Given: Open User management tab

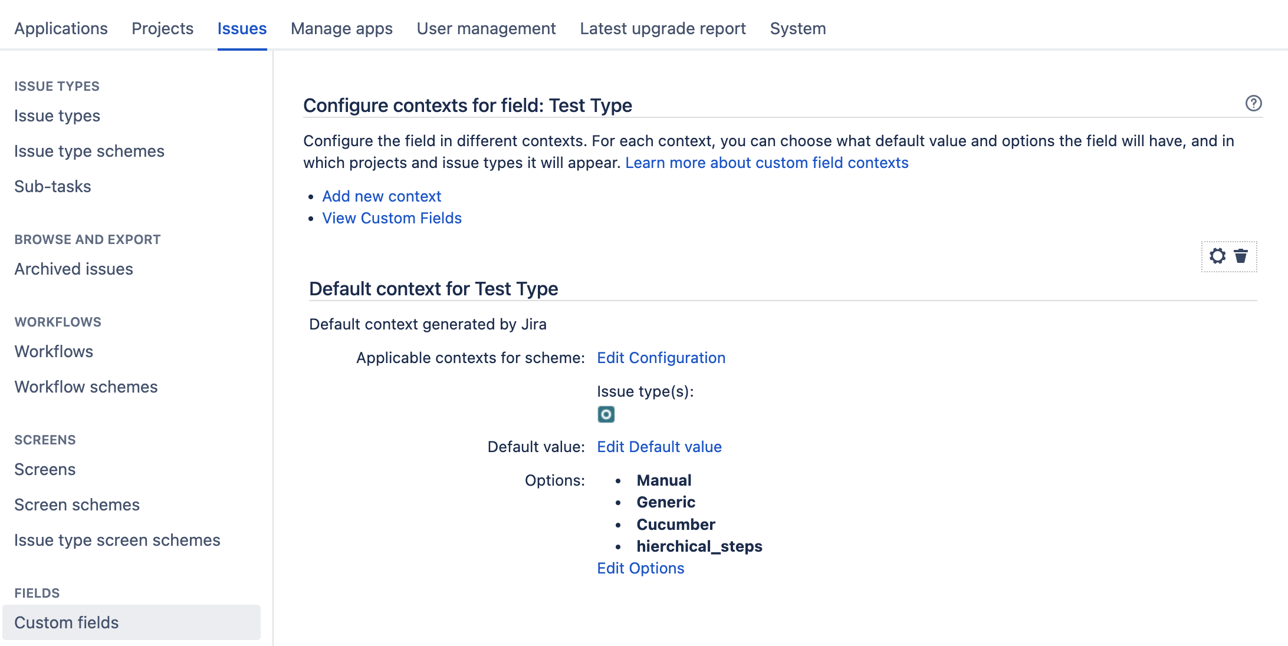Looking at the screenshot, I should (x=486, y=28).
